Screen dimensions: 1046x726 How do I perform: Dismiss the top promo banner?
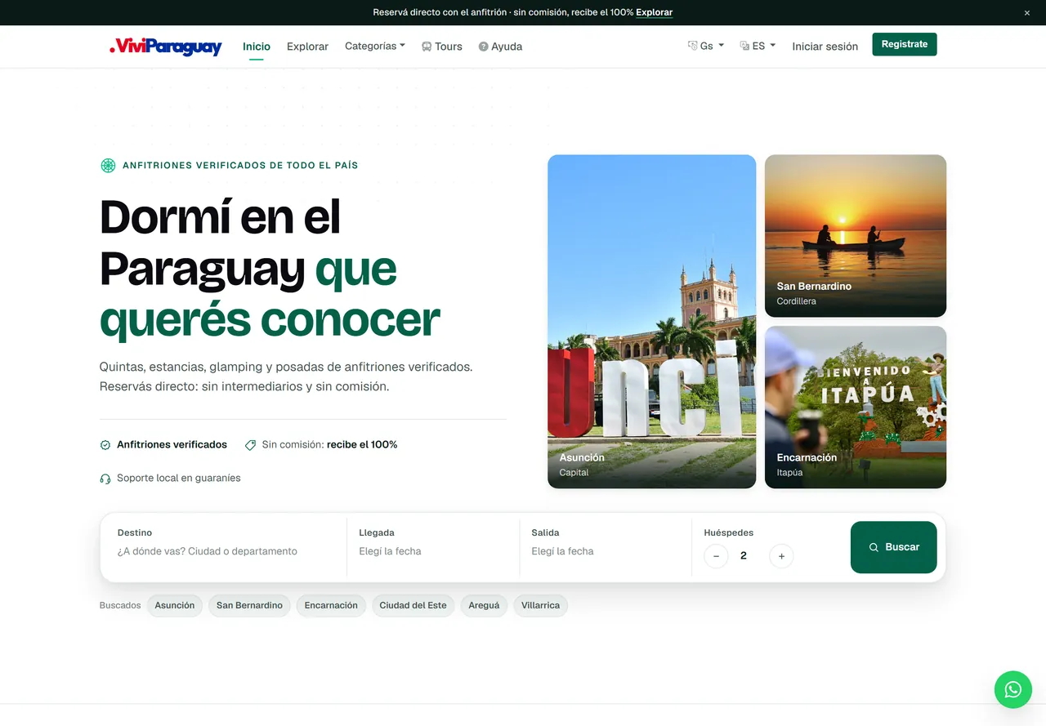[1027, 12]
